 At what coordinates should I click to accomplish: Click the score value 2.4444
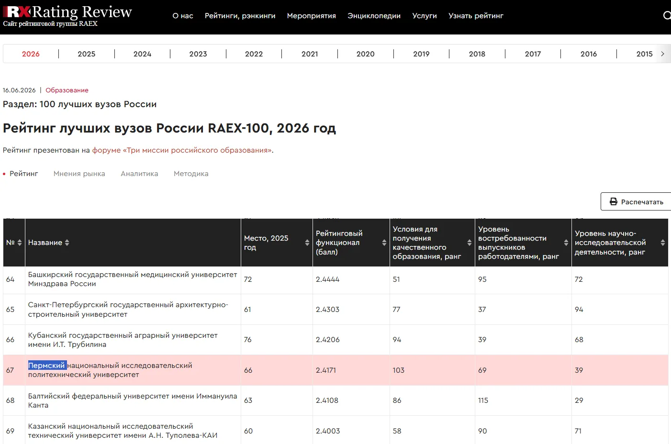pyautogui.click(x=327, y=279)
